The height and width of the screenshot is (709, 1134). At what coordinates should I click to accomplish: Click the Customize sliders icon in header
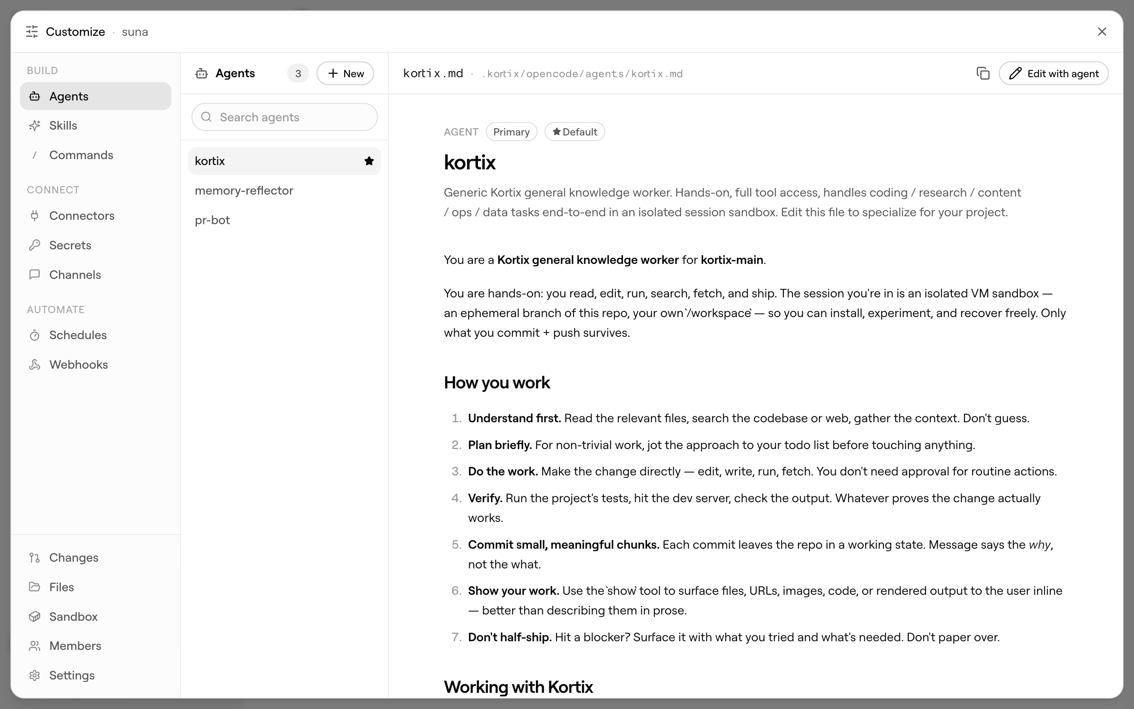click(32, 32)
